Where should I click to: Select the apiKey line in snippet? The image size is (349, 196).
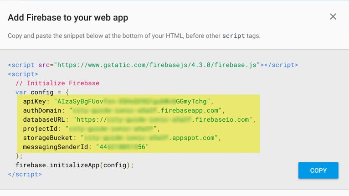(118, 101)
